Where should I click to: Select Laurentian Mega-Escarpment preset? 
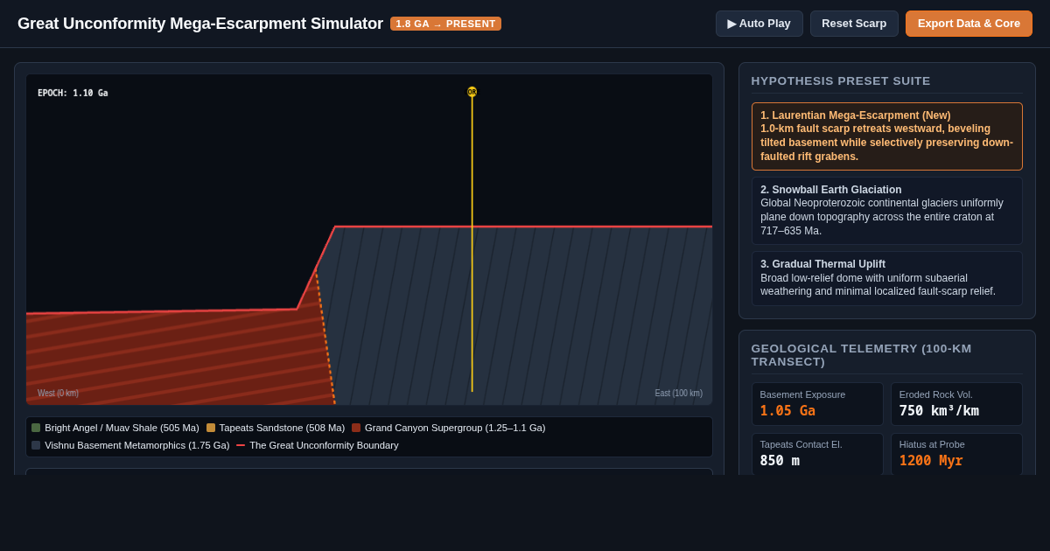click(886, 136)
